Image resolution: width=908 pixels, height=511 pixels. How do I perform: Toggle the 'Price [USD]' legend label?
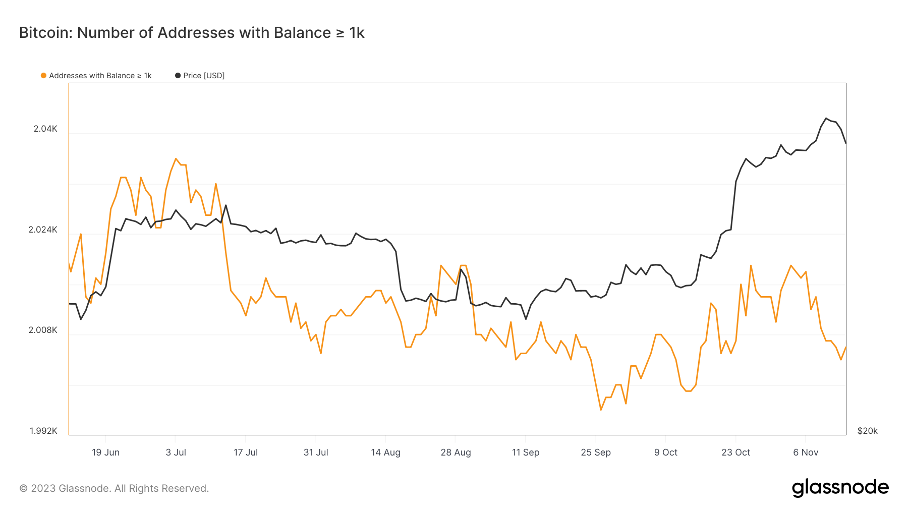(204, 76)
